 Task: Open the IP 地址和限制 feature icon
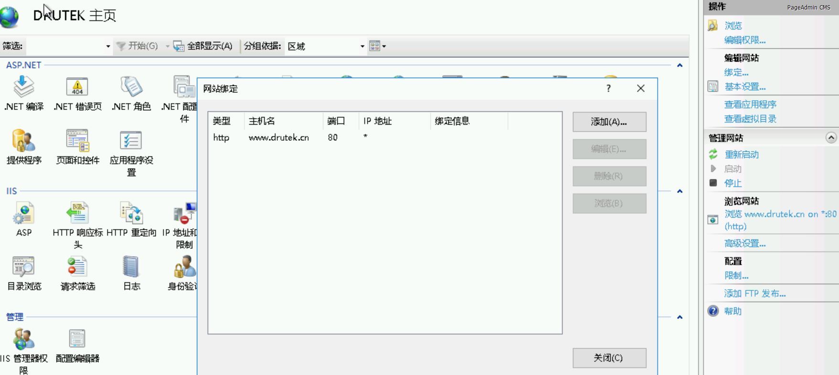pos(185,213)
